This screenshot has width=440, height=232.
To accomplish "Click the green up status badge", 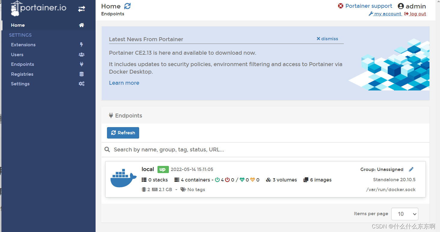I will click(x=163, y=169).
